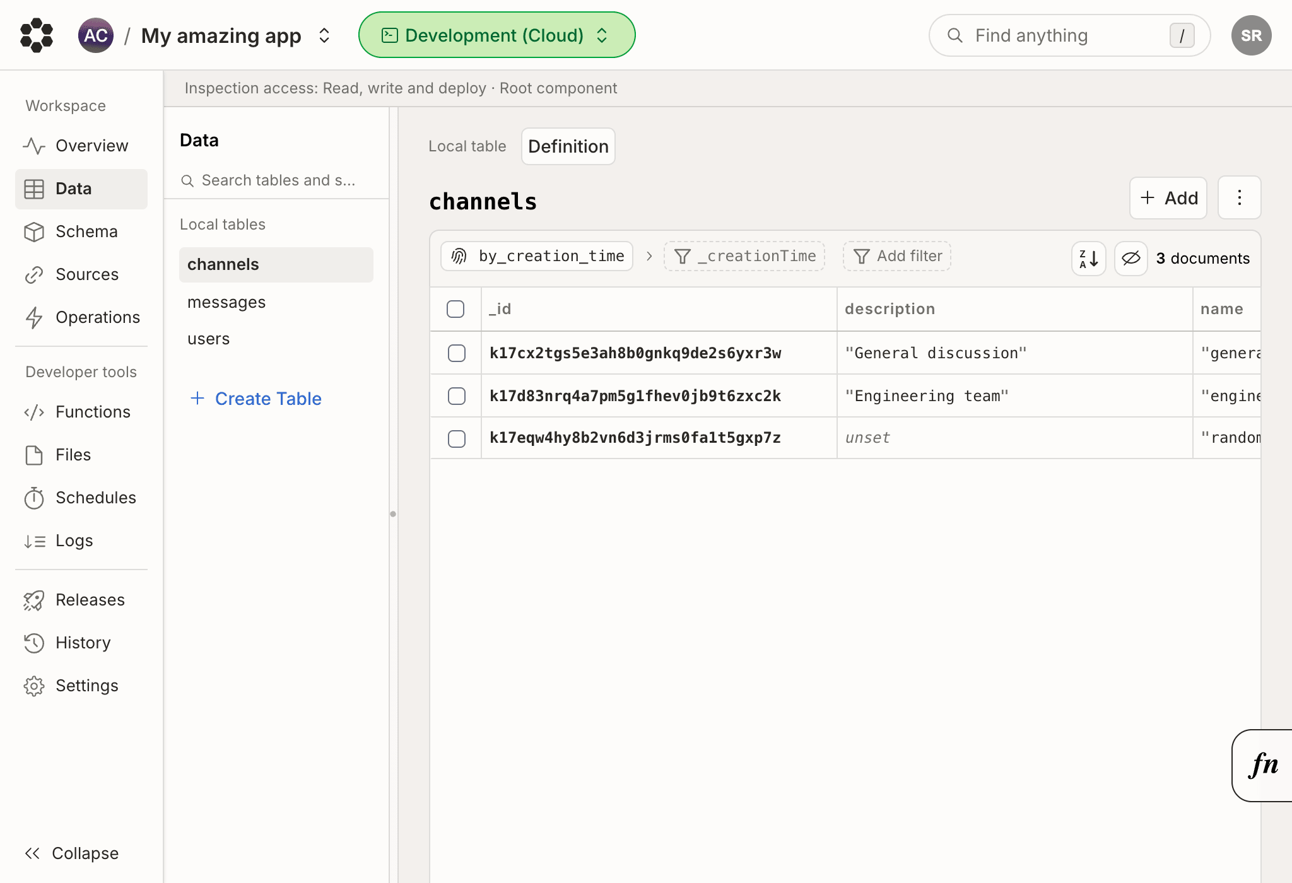Click the index breadcrumb chevron arrow
The height and width of the screenshot is (883, 1292).
point(649,256)
